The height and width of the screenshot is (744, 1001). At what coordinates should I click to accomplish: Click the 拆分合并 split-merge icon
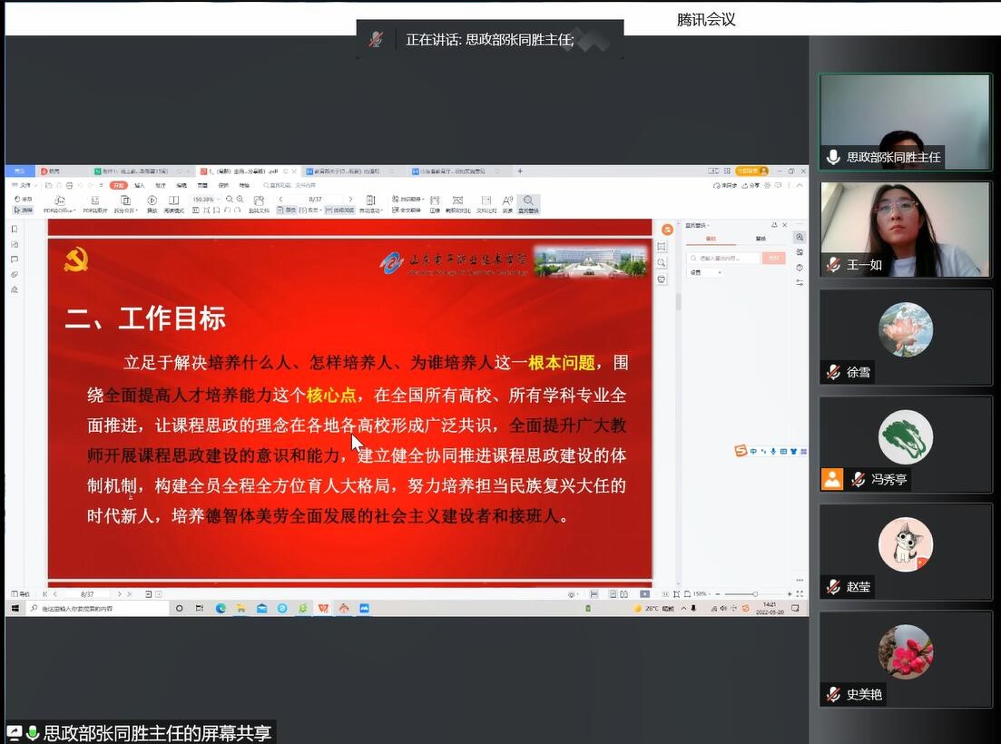125,201
